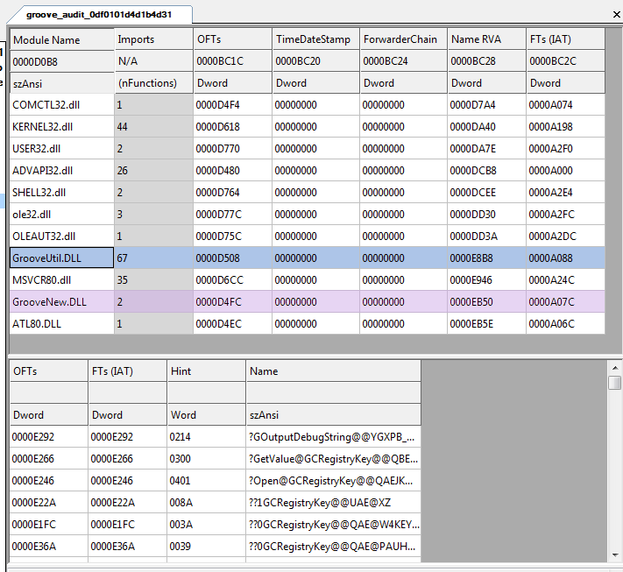Select the groove_audit_0df0101d4d1b4d31 tab
The height and width of the screenshot is (572, 623).
pyautogui.click(x=99, y=15)
